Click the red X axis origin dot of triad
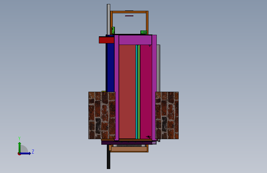The width and height of the screenshot is (267, 173). (19, 154)
